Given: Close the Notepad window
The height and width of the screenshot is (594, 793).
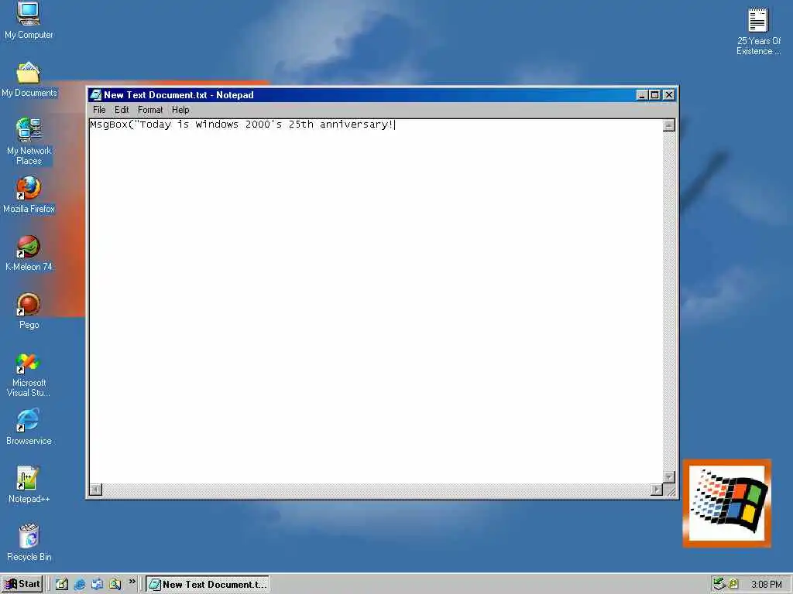Looking at the screenshot, I should 668,95.
